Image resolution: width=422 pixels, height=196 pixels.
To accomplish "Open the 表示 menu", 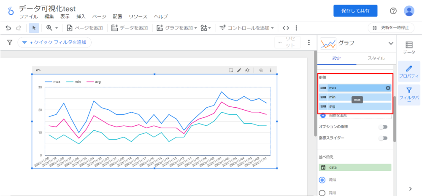I will (x=65, y=17).
